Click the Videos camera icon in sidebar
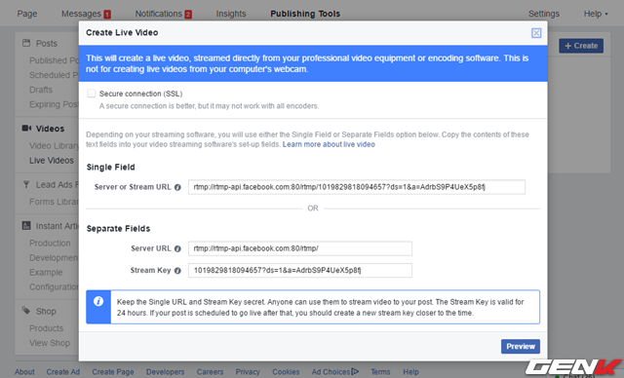 point(26,128)
